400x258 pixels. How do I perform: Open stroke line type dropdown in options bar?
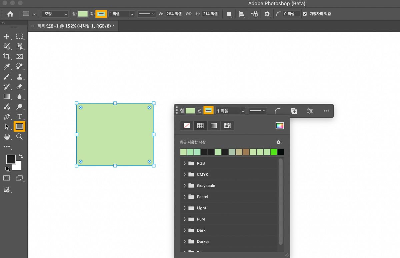tap(146, 14)
